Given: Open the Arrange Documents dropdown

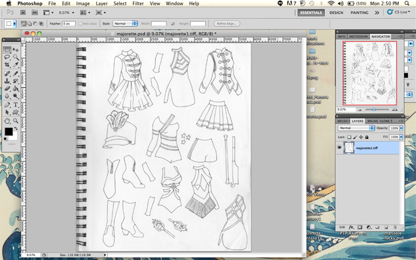Looking at the screenshot, I should click(x=85, y=13).
